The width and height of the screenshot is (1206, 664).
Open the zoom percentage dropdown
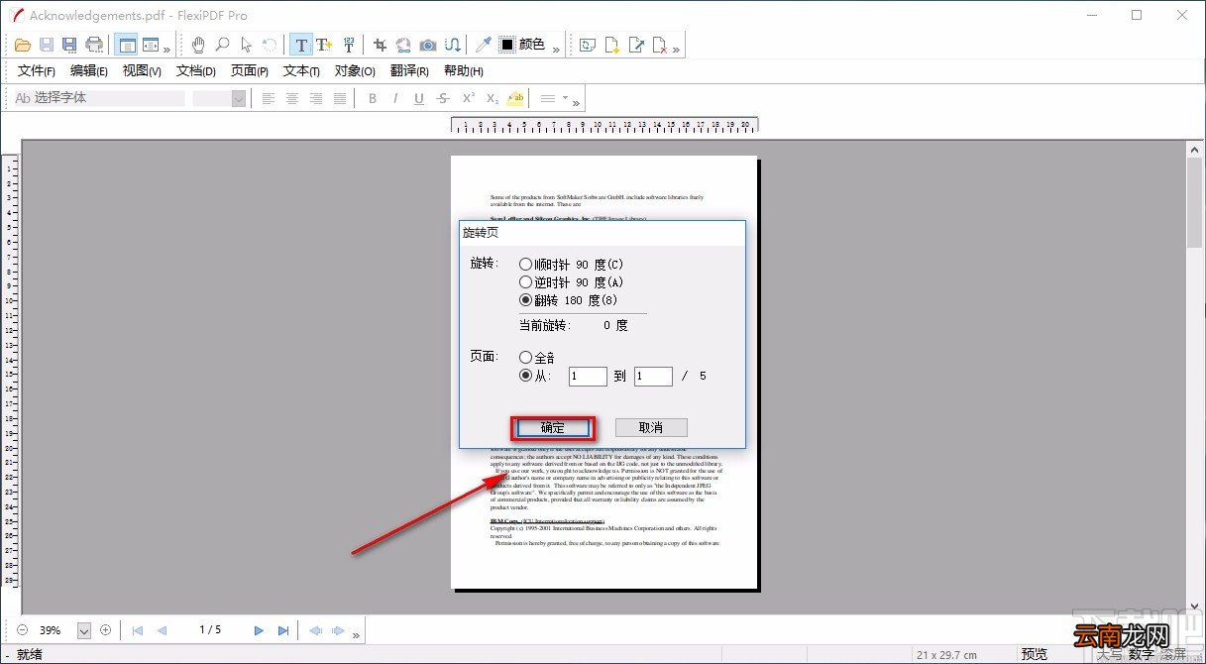(84, 630)
